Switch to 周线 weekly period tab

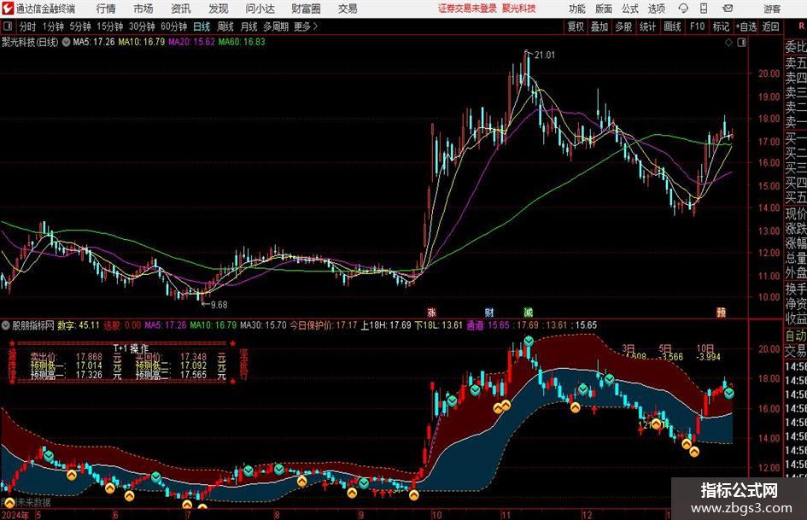pos(225,26)
